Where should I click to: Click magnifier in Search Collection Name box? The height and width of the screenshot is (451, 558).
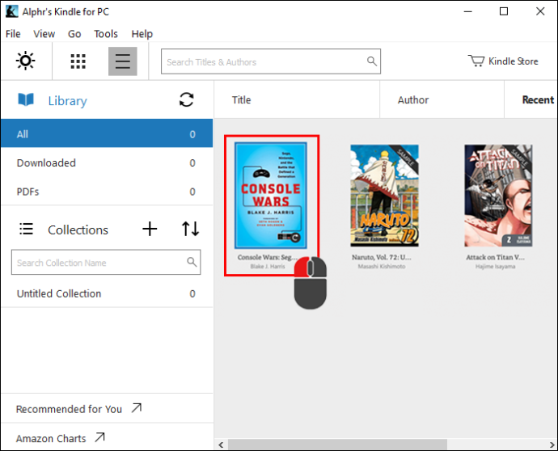(x=192, y=262)
